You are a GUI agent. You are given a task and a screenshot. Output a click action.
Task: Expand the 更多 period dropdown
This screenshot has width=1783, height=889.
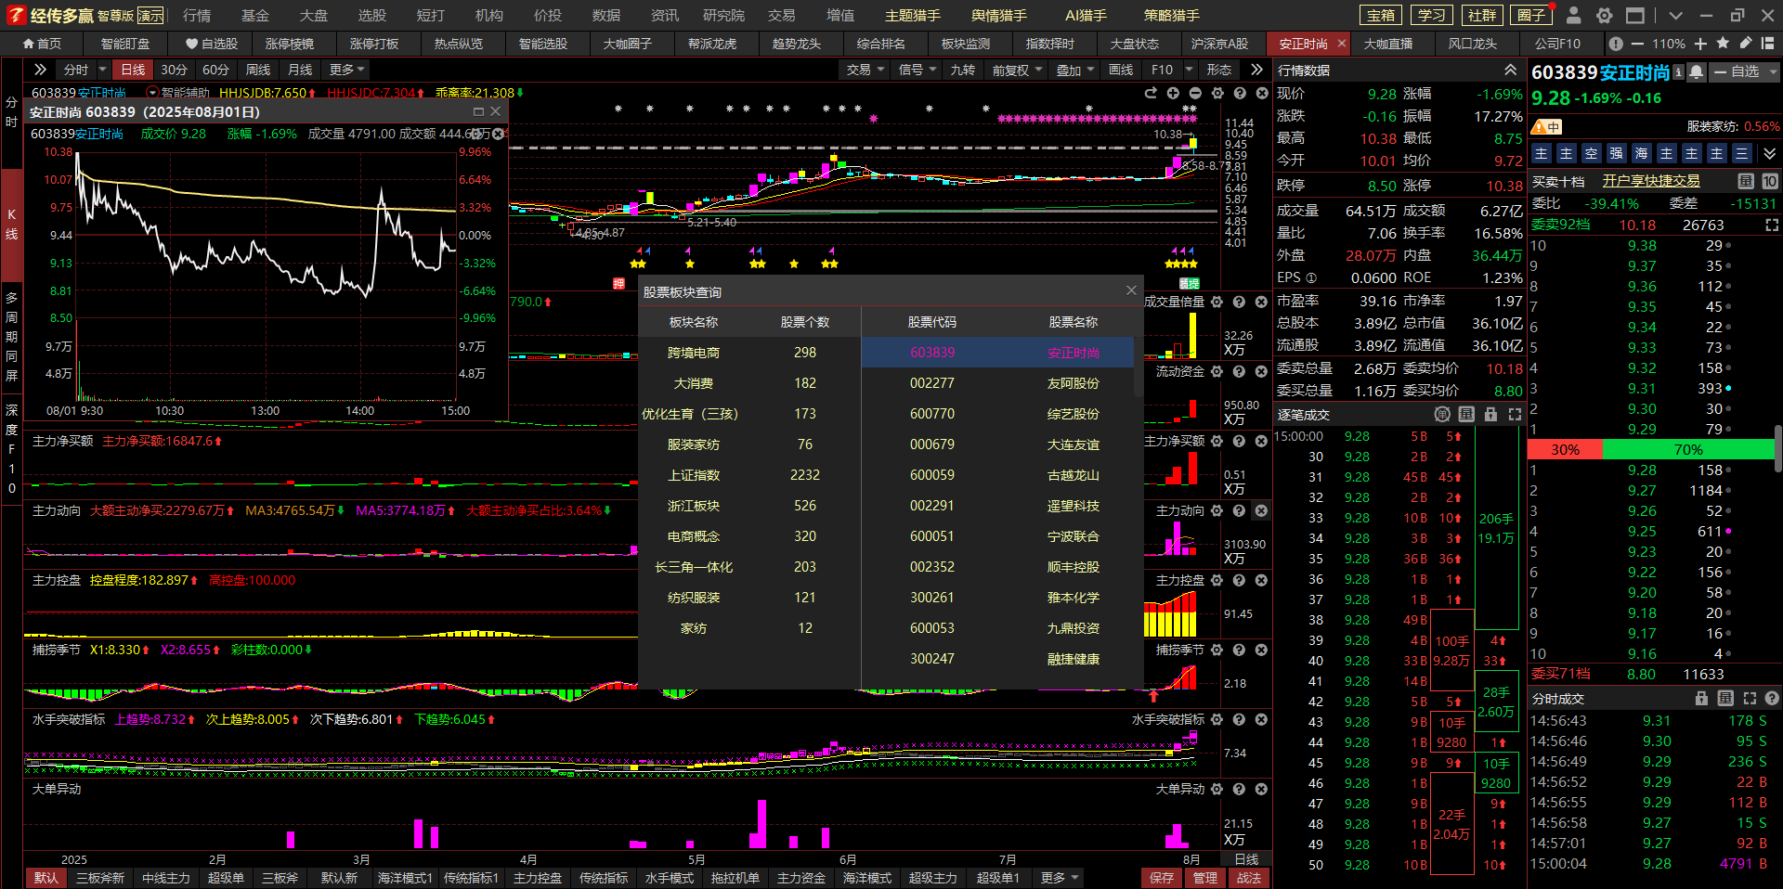click(348, 70)
